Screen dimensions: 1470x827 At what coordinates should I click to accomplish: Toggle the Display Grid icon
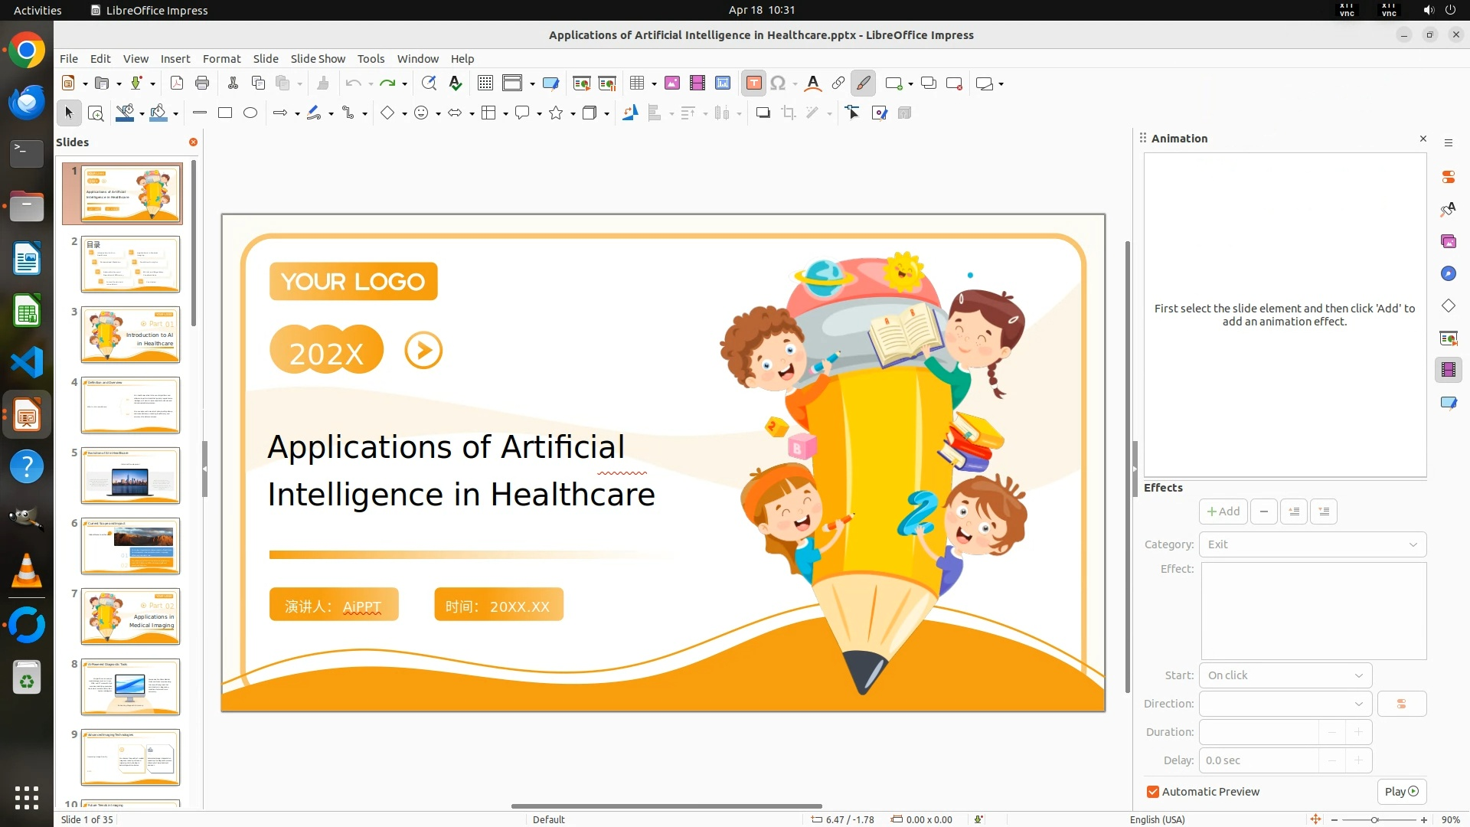click(x=485, y=83)
